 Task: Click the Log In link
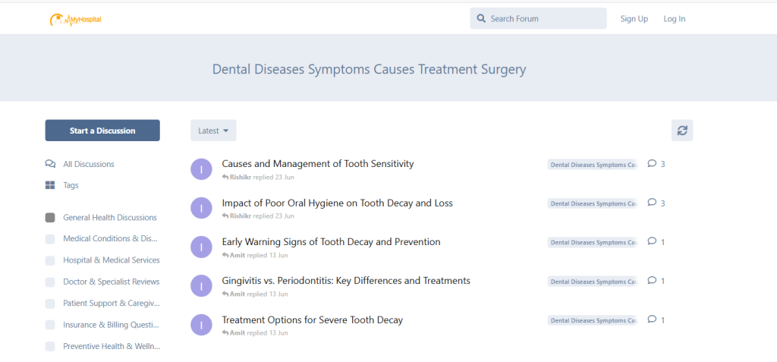[x=674, y=19]
